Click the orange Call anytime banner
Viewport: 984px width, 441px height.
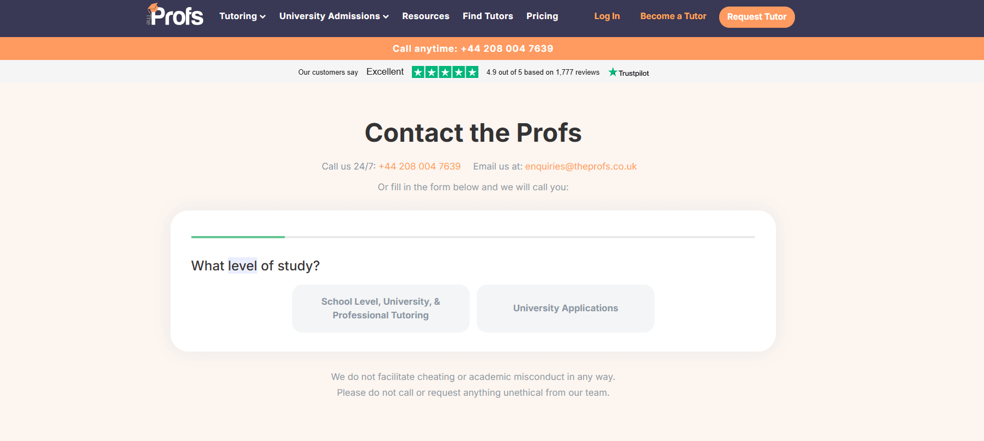point(472,49)
